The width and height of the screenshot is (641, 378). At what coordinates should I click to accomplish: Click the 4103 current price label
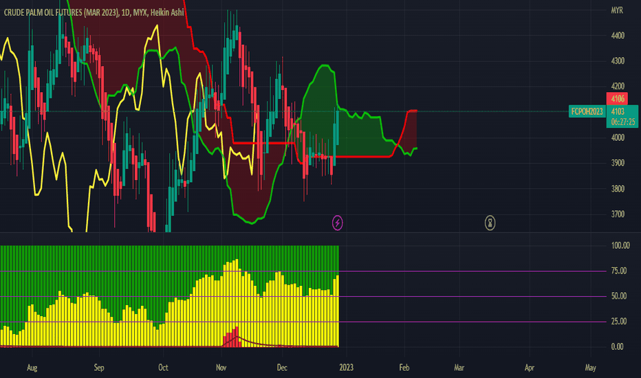click(x=618, y=111)
